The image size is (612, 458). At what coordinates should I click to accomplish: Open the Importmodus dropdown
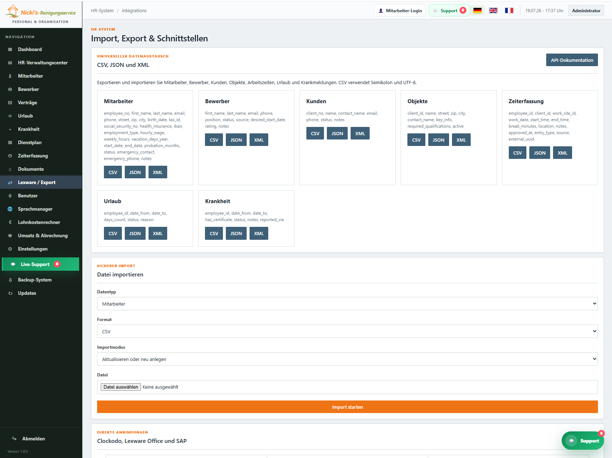point(347,359)
